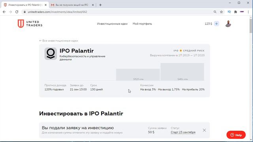Click the 21 сен 13:00 deadline

[78, 90]
